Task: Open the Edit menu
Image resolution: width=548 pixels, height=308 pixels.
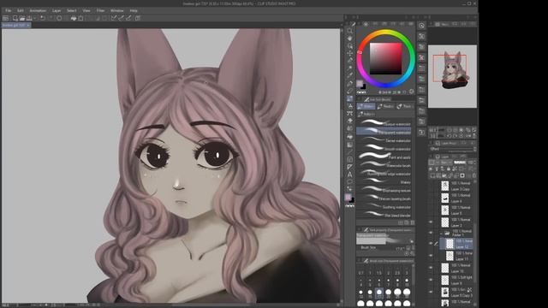Action: [x=21, y=11]
